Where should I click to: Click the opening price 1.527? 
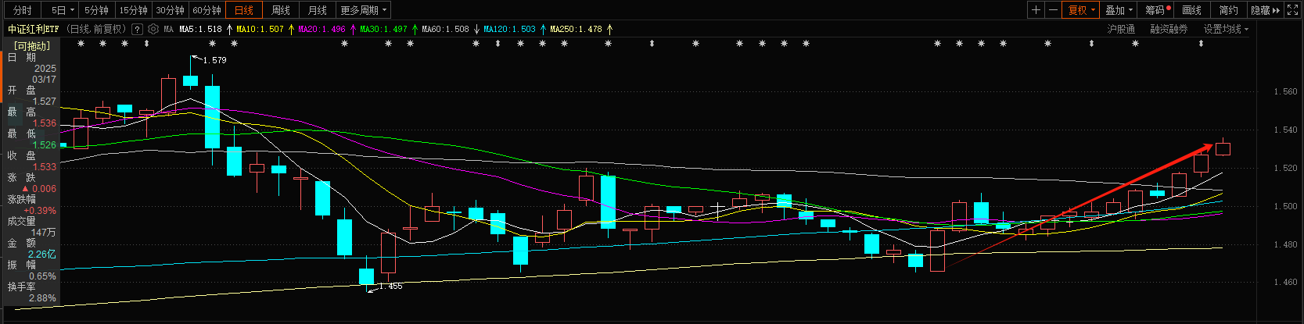44,101
